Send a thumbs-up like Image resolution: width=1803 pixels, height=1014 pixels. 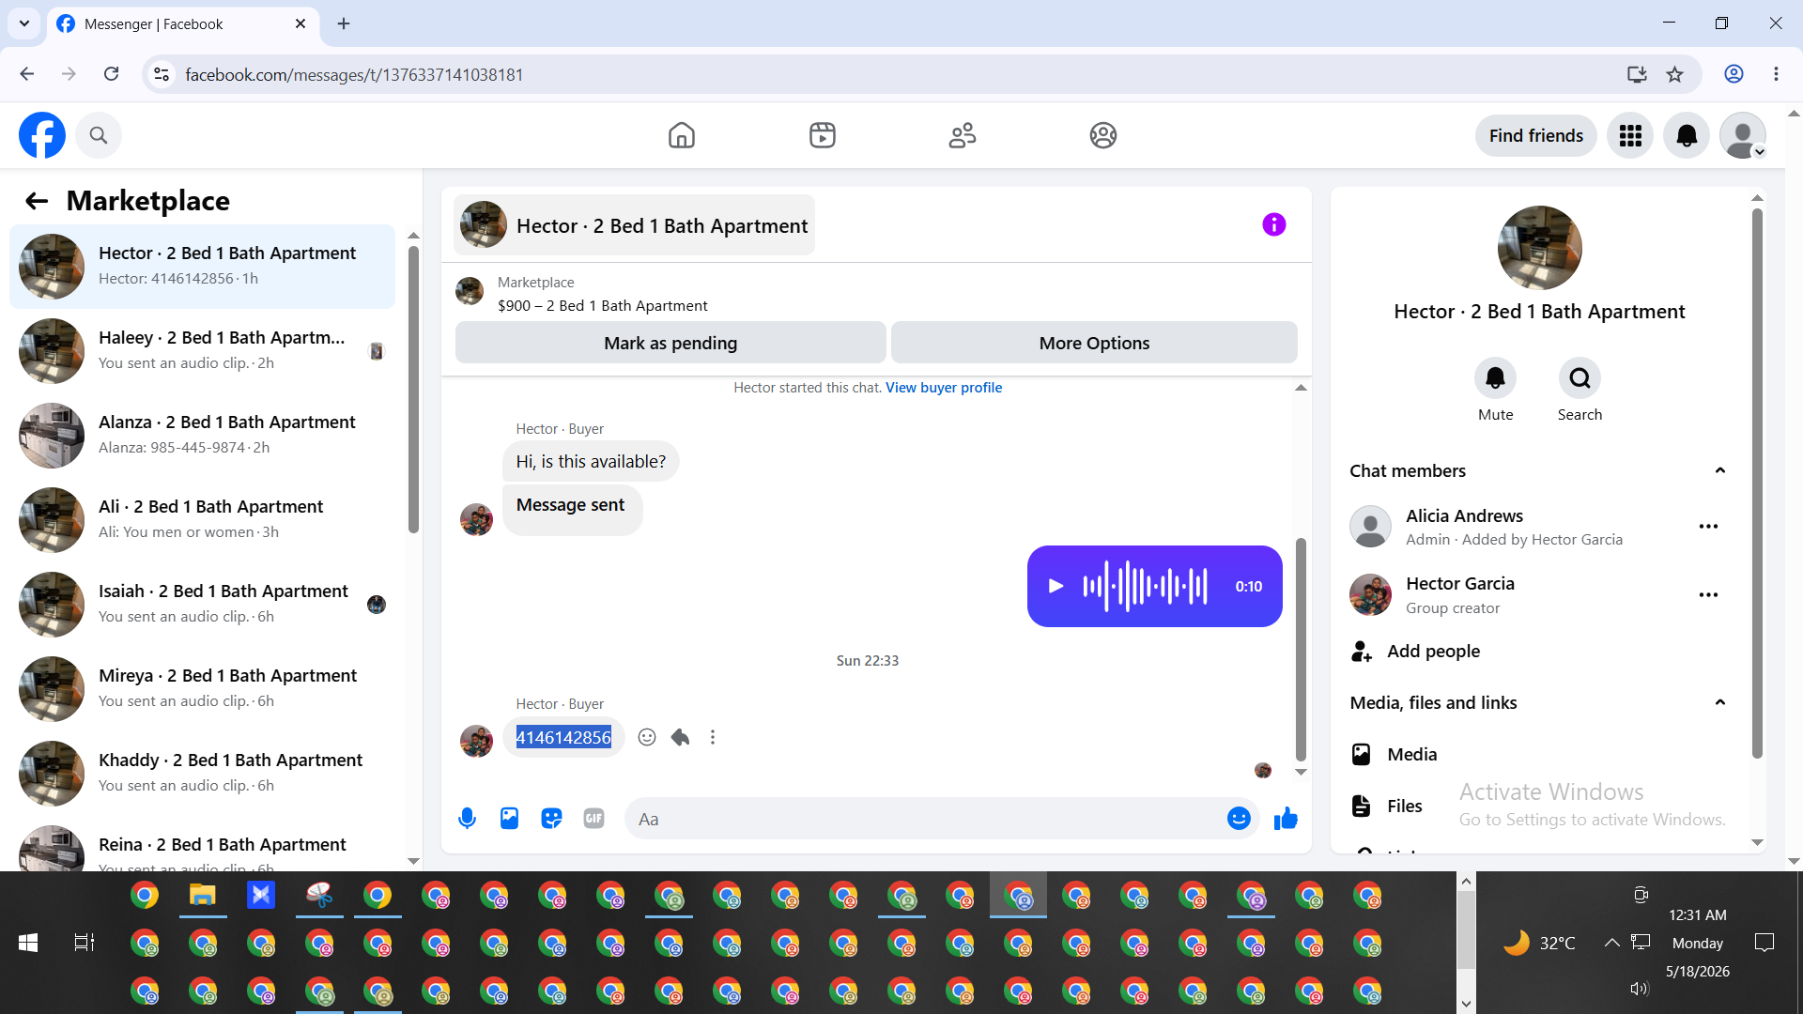point(1286,819)
